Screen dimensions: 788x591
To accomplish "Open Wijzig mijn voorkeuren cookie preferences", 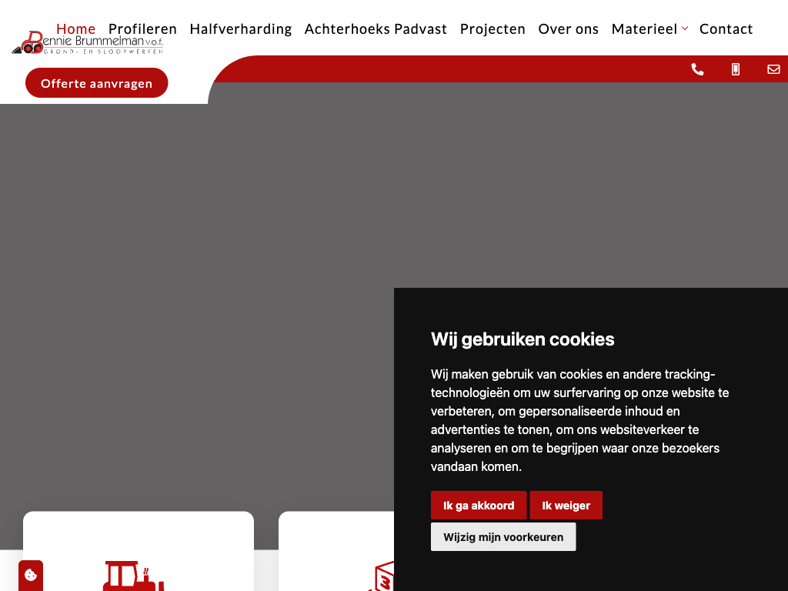I will pos(503,537).
